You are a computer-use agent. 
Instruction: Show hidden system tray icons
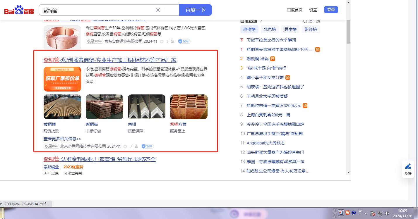pyautogui.click(x=366, y=213)
